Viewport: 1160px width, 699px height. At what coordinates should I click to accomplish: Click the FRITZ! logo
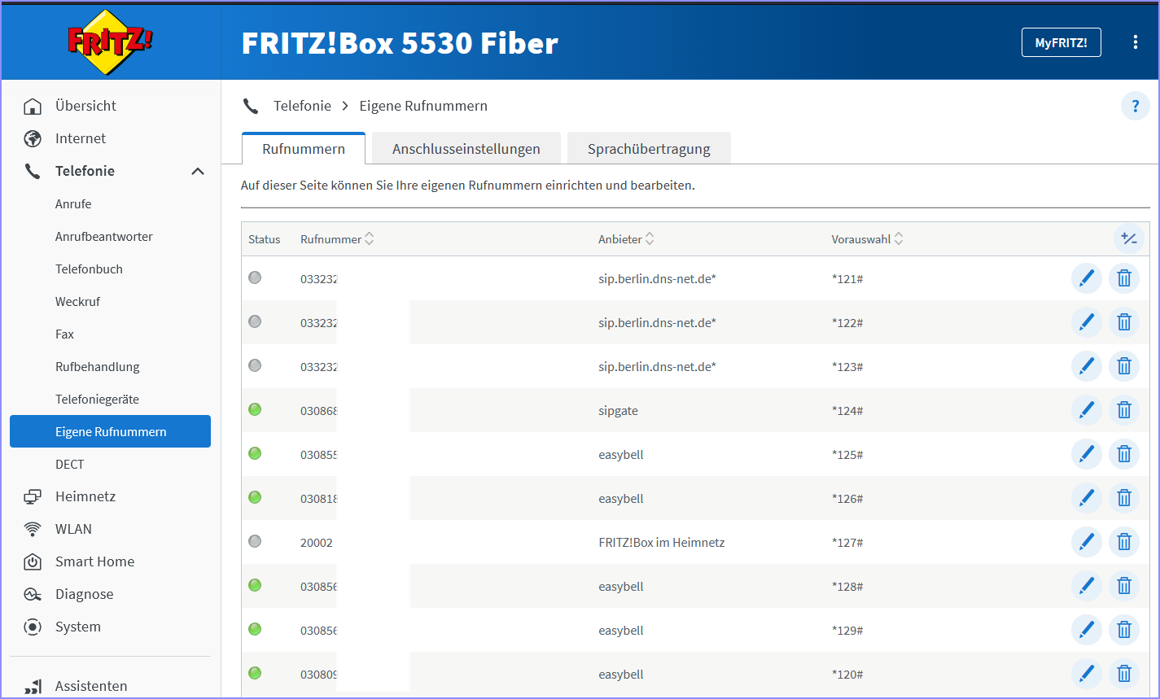pos(111,42)
